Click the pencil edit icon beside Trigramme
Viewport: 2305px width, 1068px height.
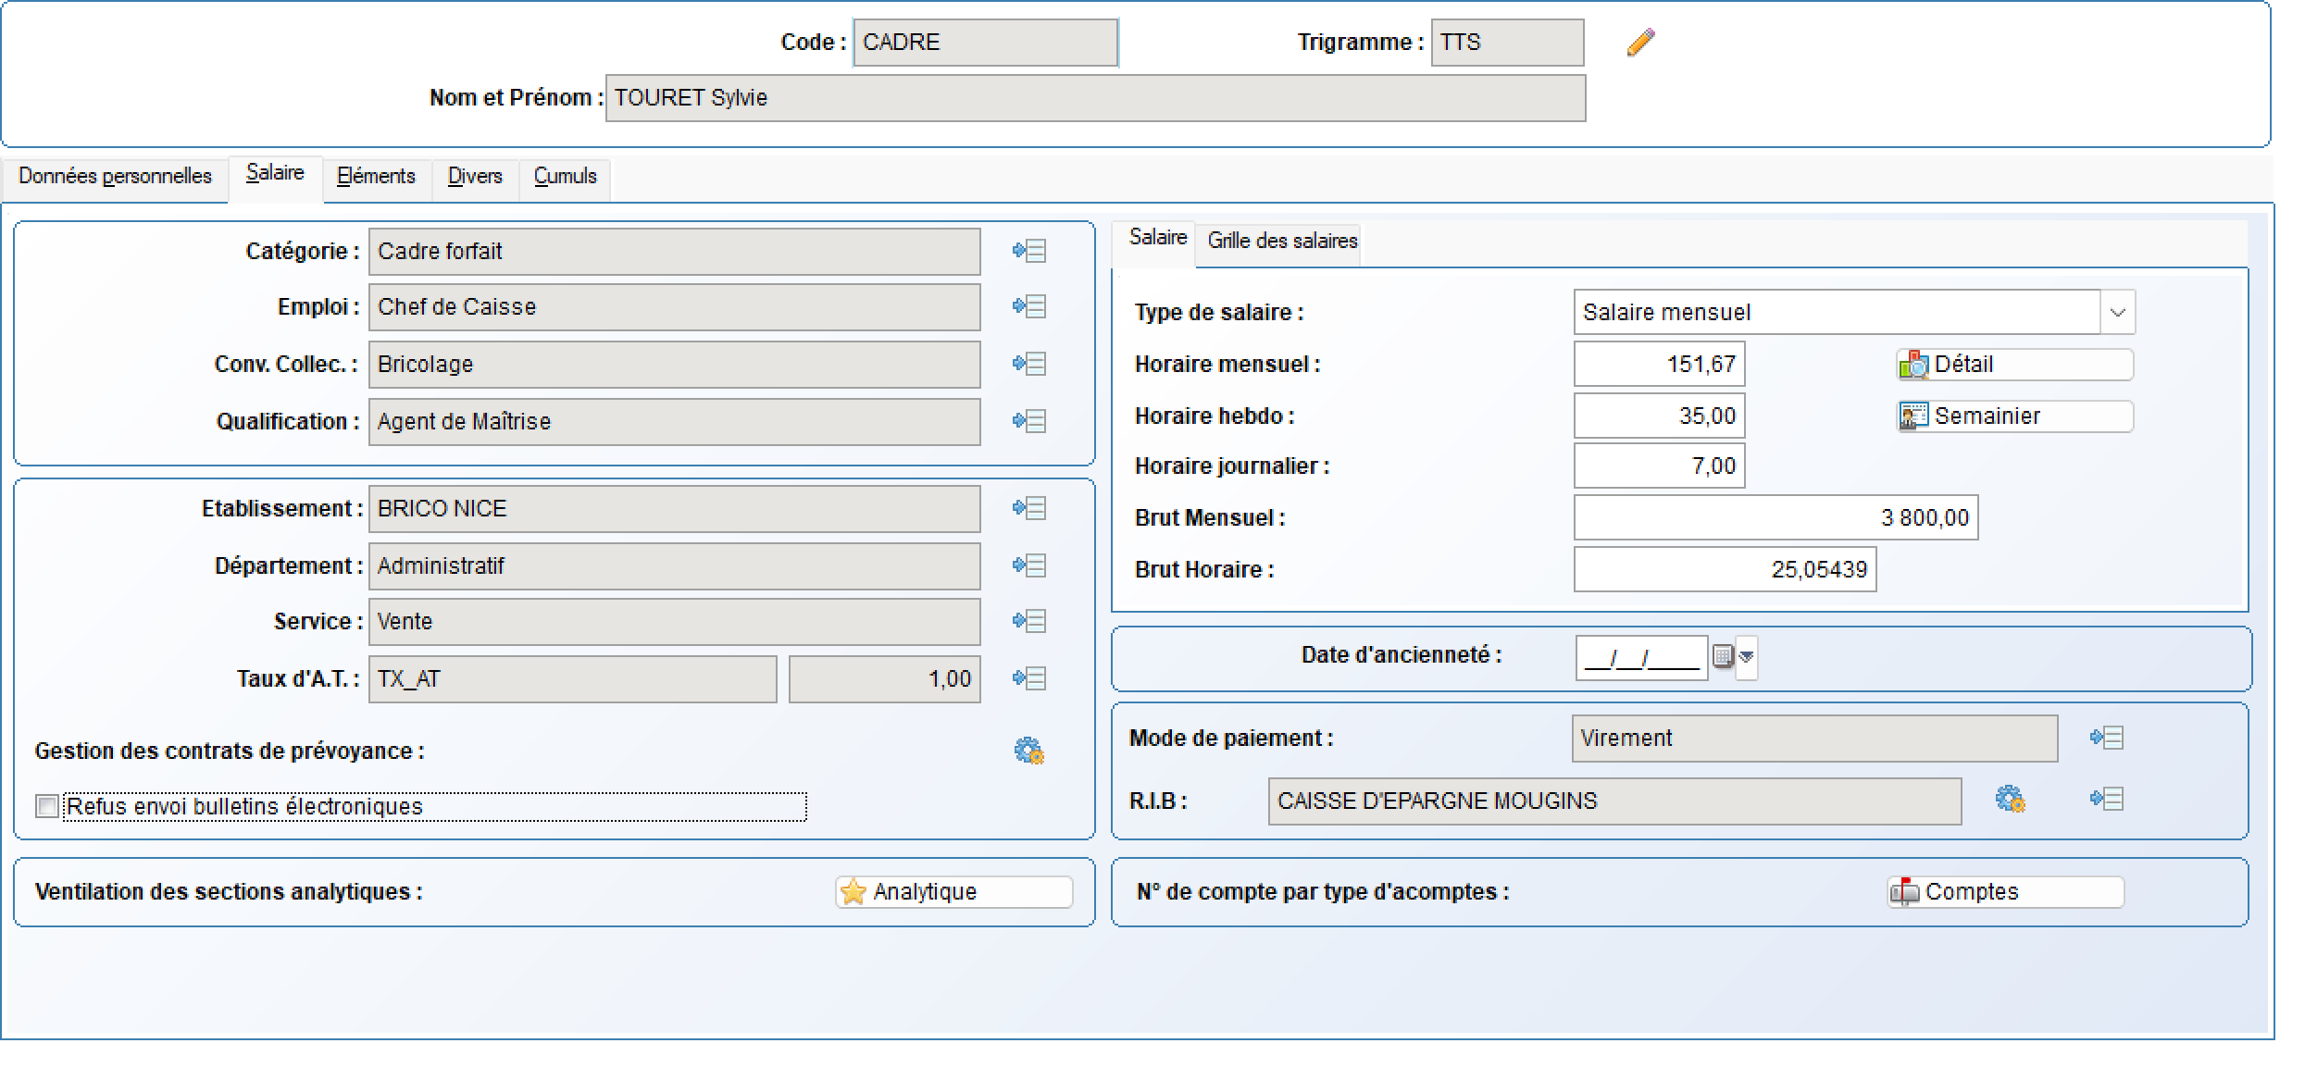tap(1640, 43)
